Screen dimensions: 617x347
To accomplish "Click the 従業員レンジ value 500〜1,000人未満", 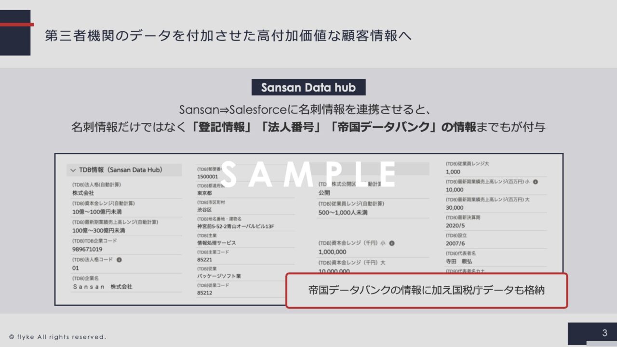I will 343,213.
